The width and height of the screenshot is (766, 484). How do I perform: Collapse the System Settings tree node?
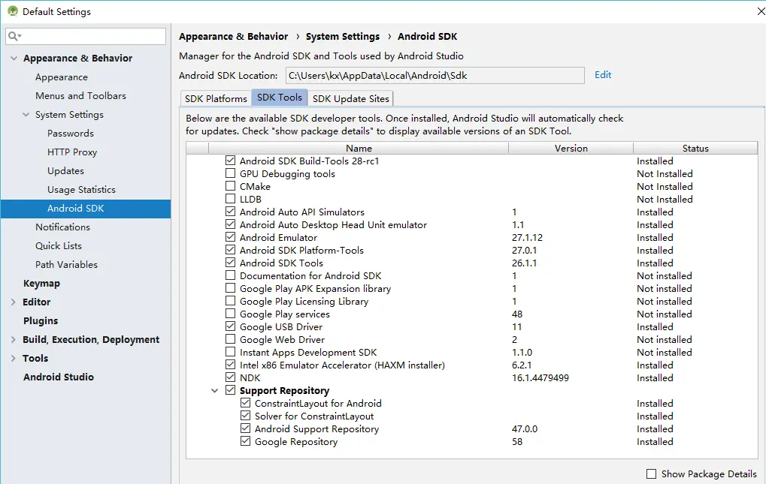tap(25, 115)
